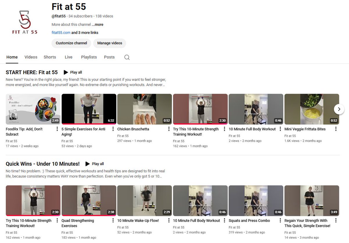
Task: Expand channel description with ...more
Action: tap(97, 24)
